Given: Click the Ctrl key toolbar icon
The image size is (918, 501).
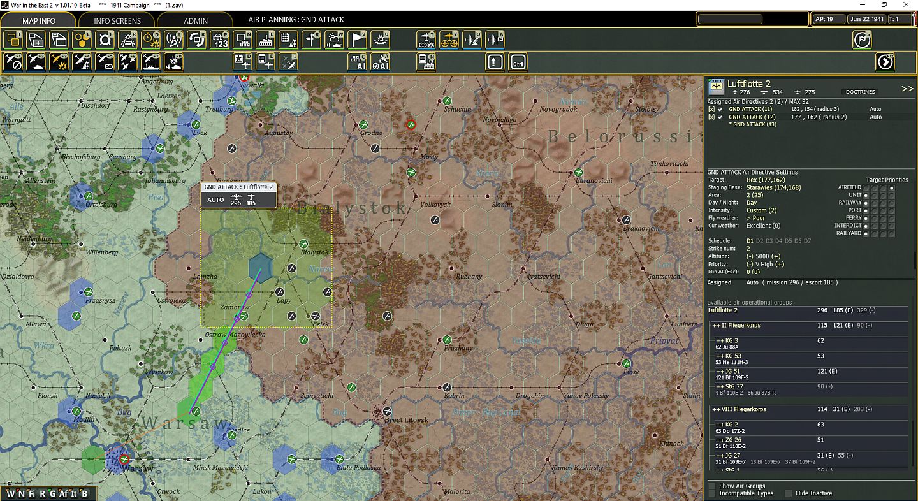Looking at the screenshot, I should (518, 62).
